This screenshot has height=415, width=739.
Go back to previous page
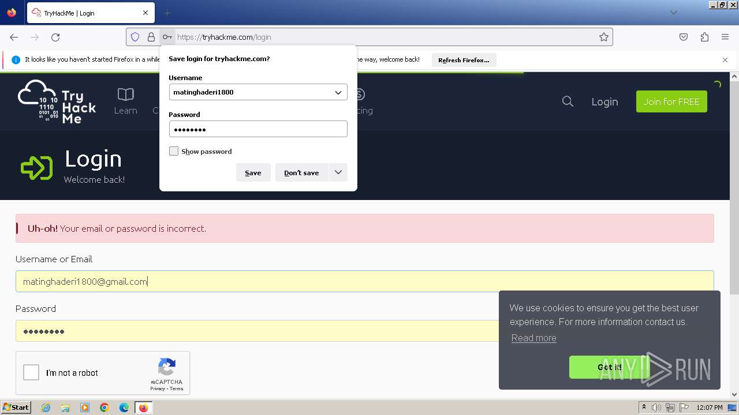14,37
